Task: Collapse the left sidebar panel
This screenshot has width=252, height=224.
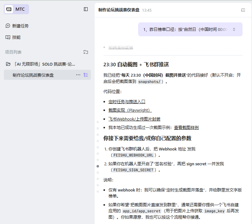Action: [86, 9]
